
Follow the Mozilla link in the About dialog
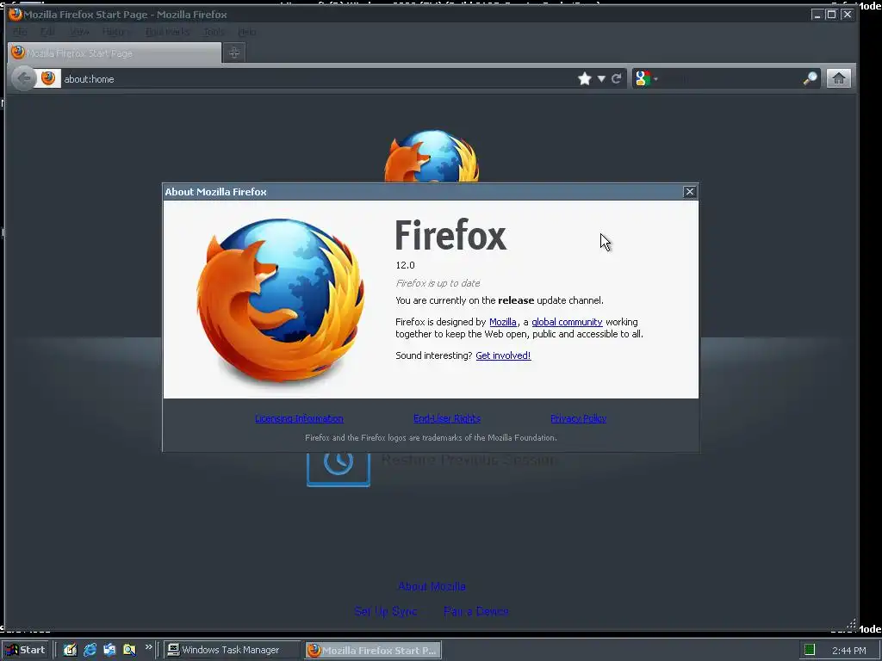[x=503, y=322]
